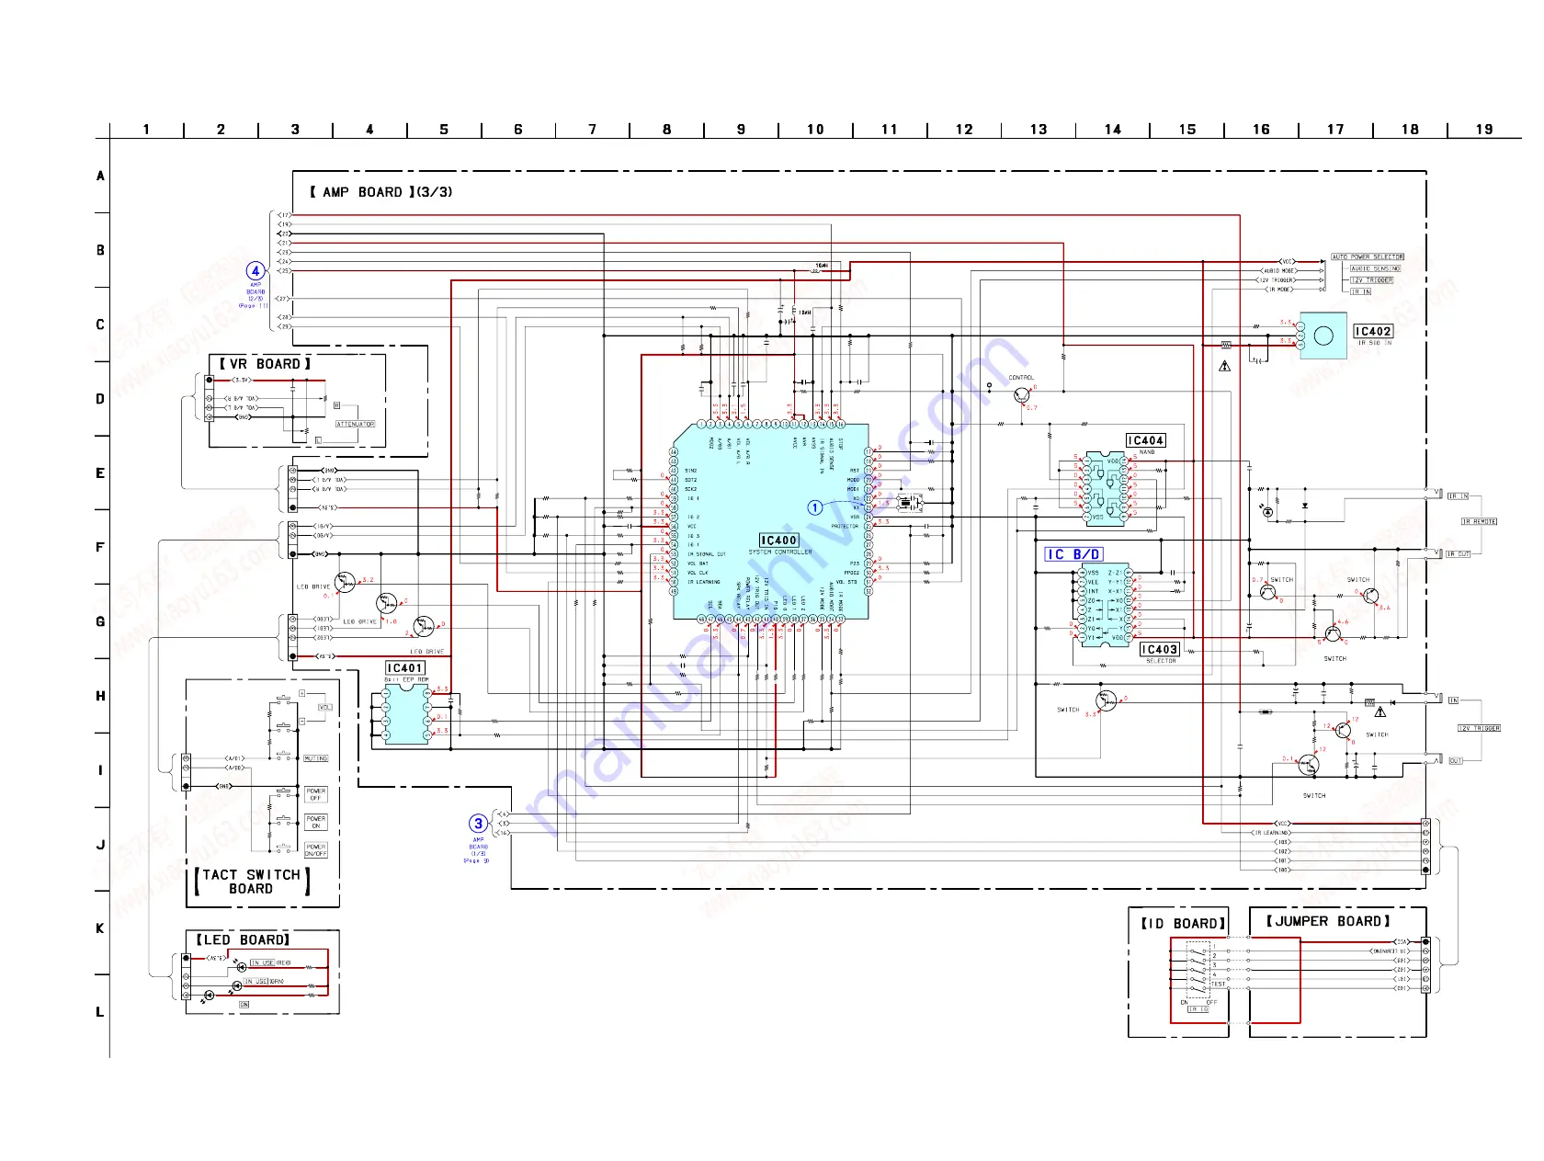Click the TACT SWITCH BOARD title
This screenshot has height=1161, width=1544.
coord(251,882)
